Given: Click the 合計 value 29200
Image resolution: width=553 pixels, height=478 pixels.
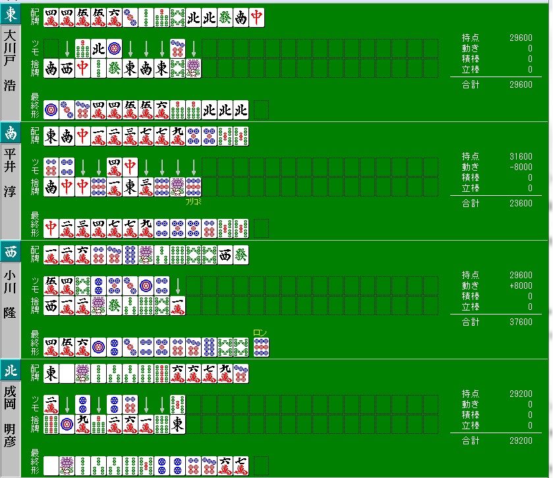Looking at the screenshot, I should pos(521,440).
